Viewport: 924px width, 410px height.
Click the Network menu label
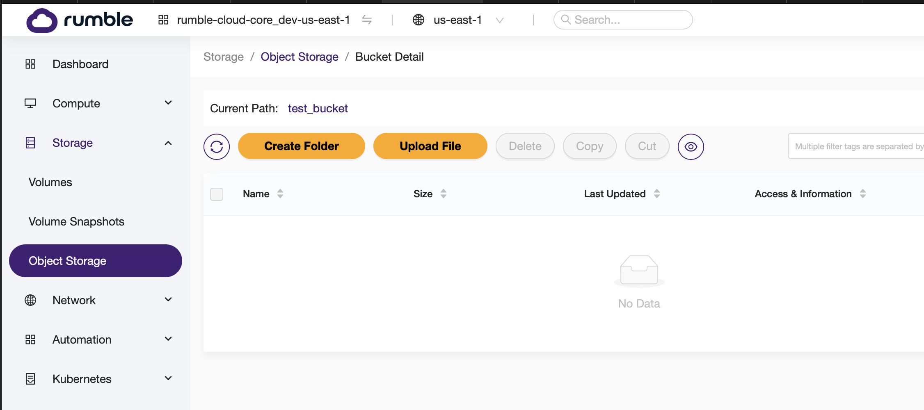(74, 300)
